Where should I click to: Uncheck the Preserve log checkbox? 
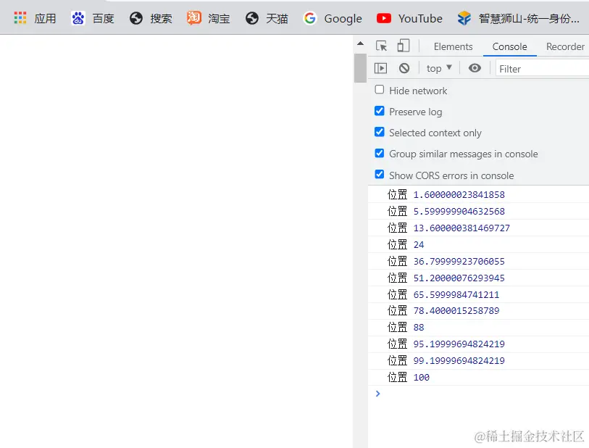point(380,110)
